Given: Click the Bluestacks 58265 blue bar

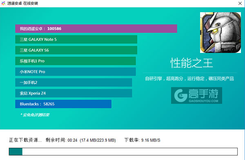Looking at the screenshot, I should coord(63,104).
